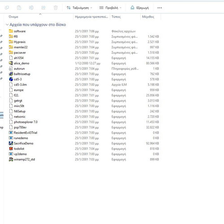
Task: Open the three-dots more options menu
Action: (x=159, y=8)
